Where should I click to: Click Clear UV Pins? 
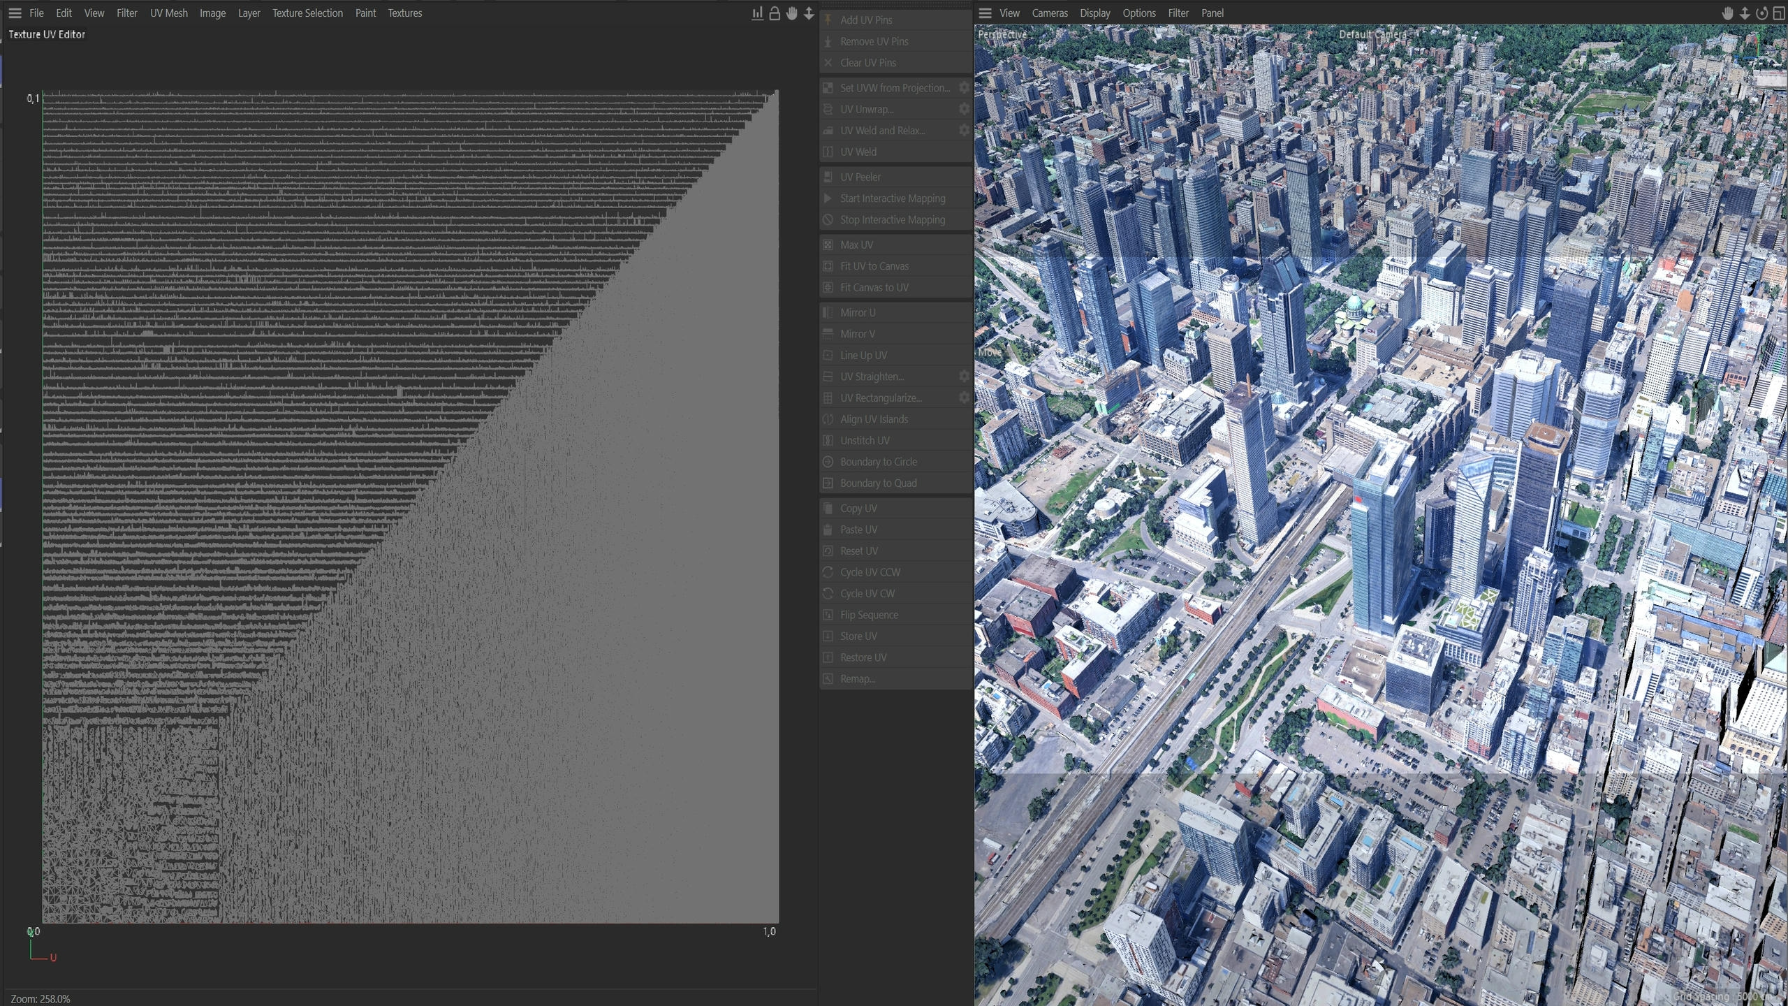click(x=895, y=63)
